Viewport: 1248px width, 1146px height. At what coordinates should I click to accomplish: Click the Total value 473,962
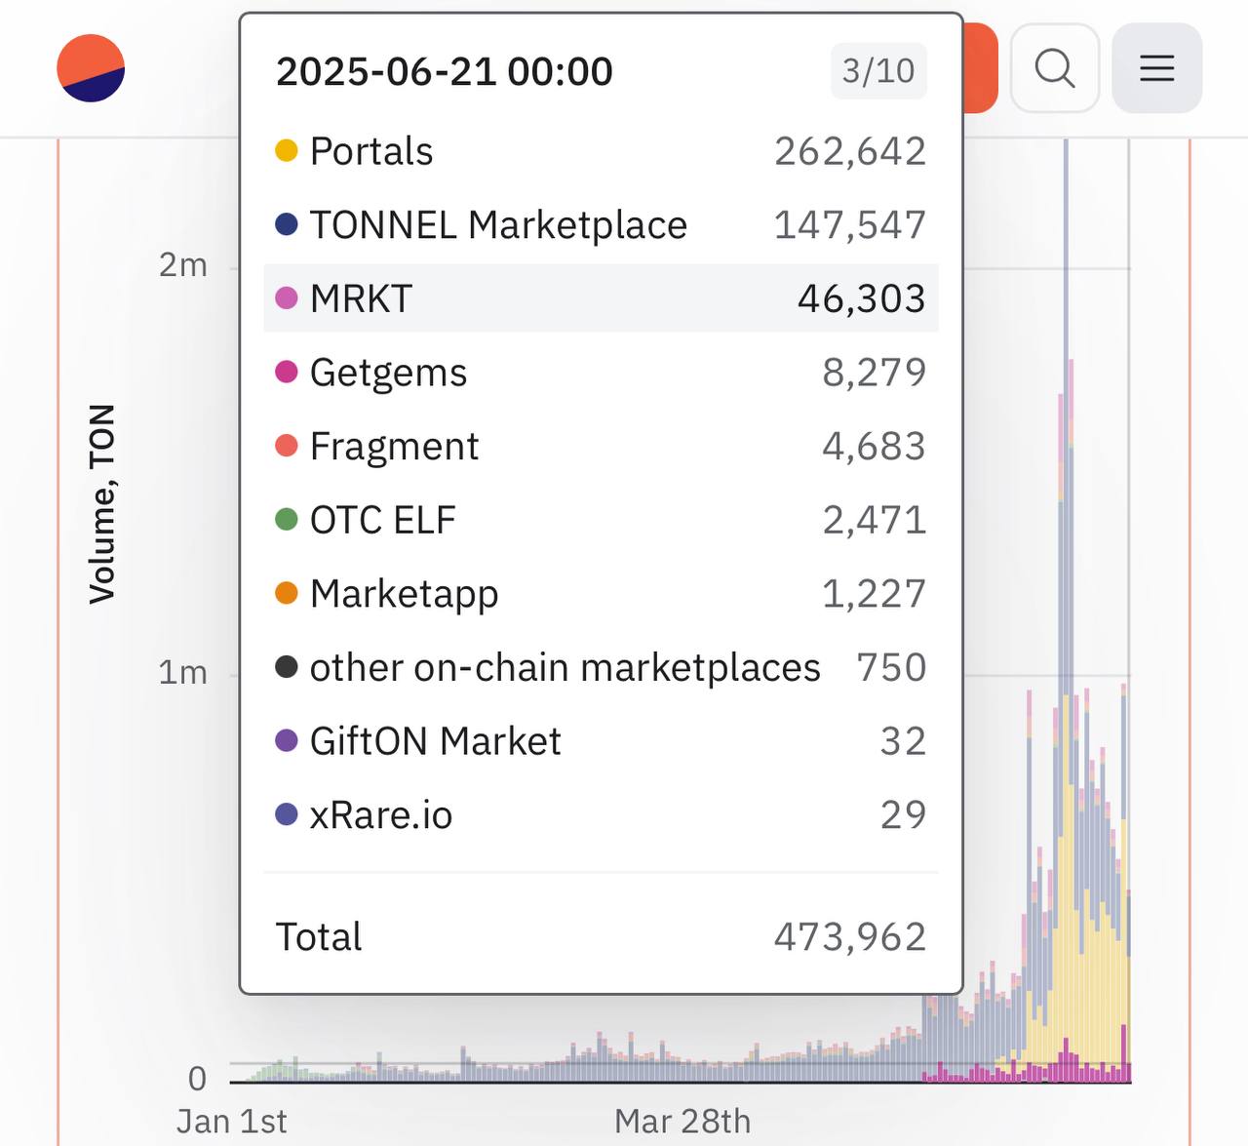point(850,936)
